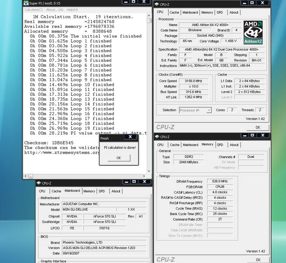Click Super PI vertical scrollbar down arrow

pos(149,171)
